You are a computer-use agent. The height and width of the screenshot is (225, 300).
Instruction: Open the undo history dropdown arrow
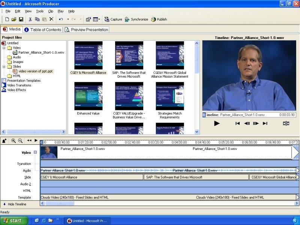click(x=68, y=19)
